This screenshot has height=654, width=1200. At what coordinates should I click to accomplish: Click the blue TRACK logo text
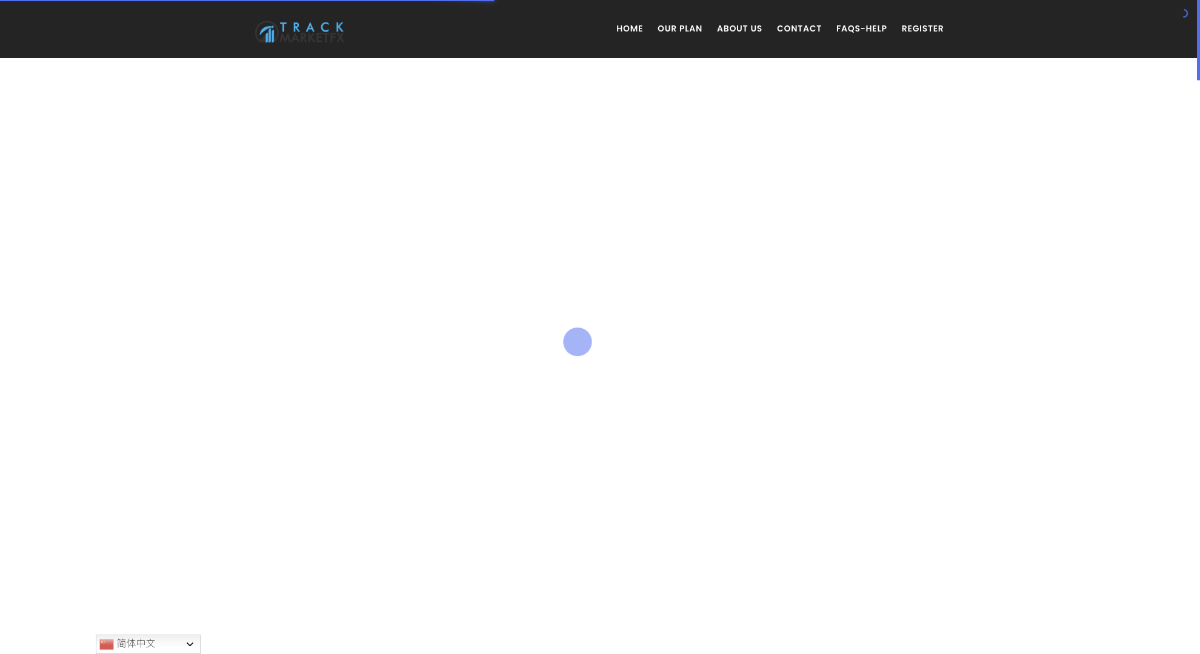coord(312,27)
